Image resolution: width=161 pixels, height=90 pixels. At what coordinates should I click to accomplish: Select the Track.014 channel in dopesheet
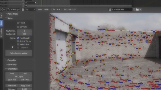[4, 6]
